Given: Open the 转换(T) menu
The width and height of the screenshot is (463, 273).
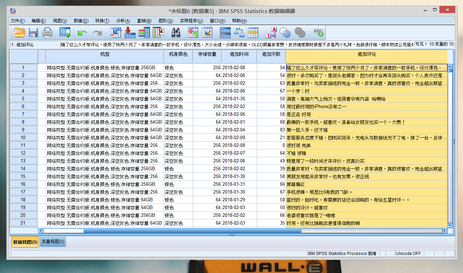Looking at the screenshot, I should 102,21.
